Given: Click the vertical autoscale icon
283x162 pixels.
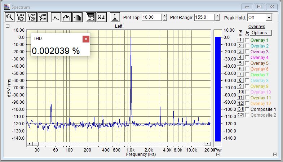Looking at the screenshot, I should (115, 17).
